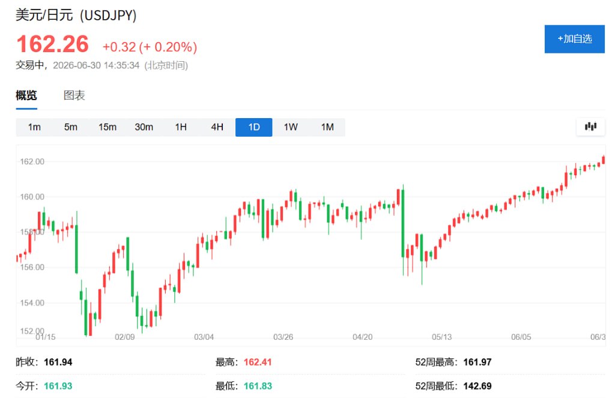The width and height of the screenshot is (615, 398).
Task: Switch chart to 1W interval
Action: [x=291, y=127]
